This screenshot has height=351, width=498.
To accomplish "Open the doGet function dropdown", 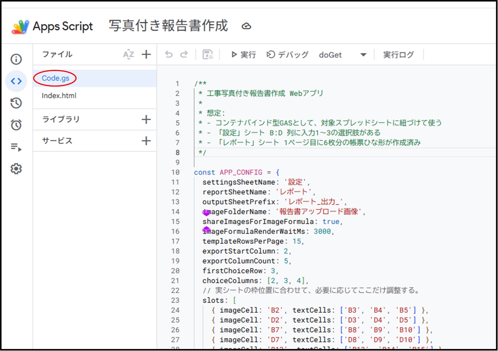I will tap(342, 55).
